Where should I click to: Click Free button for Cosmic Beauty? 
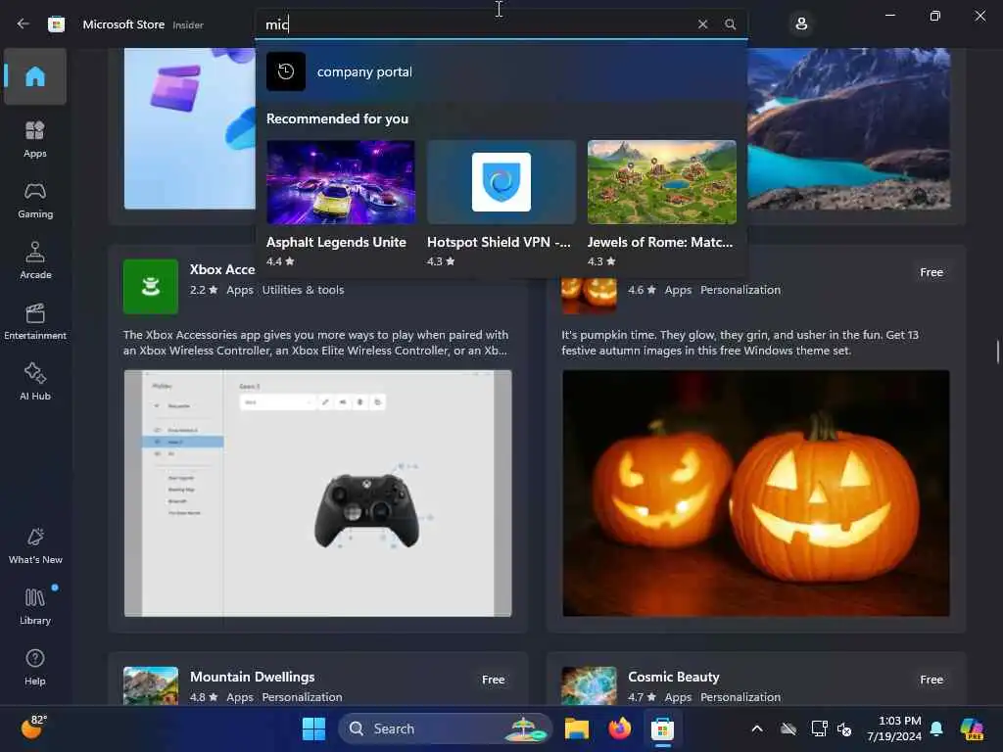[931, 680]
